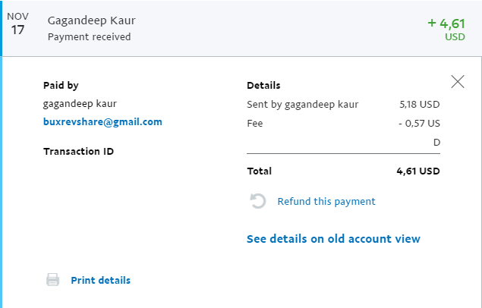Click the Paid by heading
Image resolution: width=482 pixels, height=308 pixels.
click(x=61, y=86)
